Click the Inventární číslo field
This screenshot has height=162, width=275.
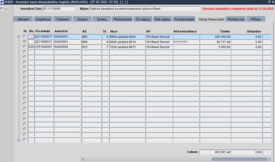58,9
